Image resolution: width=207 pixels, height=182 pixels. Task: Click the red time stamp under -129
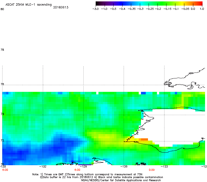[77, 170]
